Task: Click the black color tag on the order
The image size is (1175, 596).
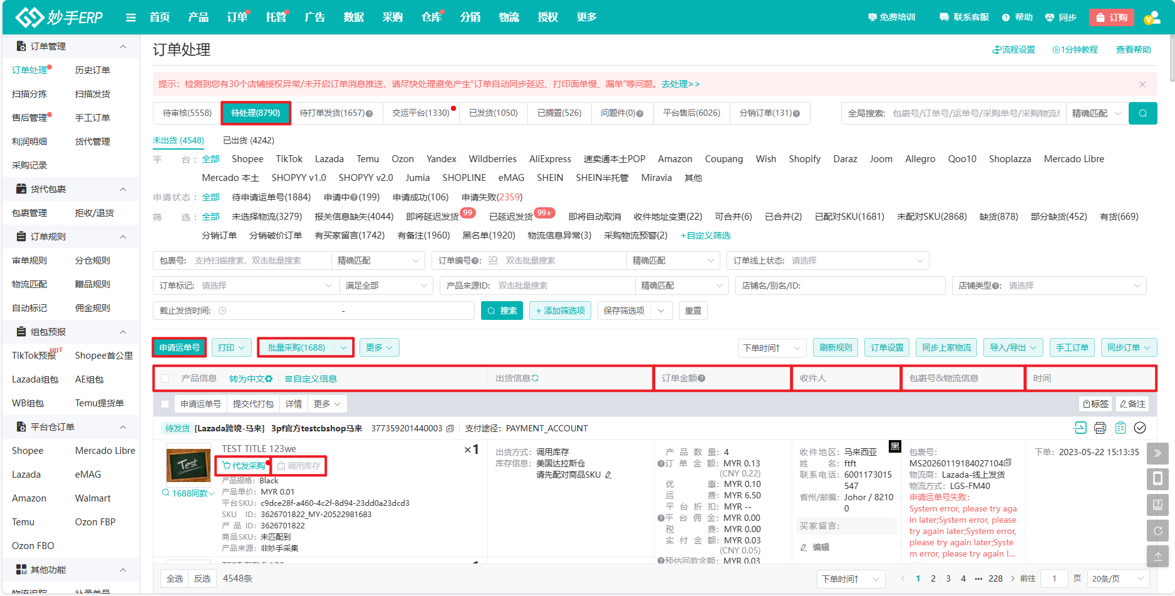Action: [x=895, y=446]
